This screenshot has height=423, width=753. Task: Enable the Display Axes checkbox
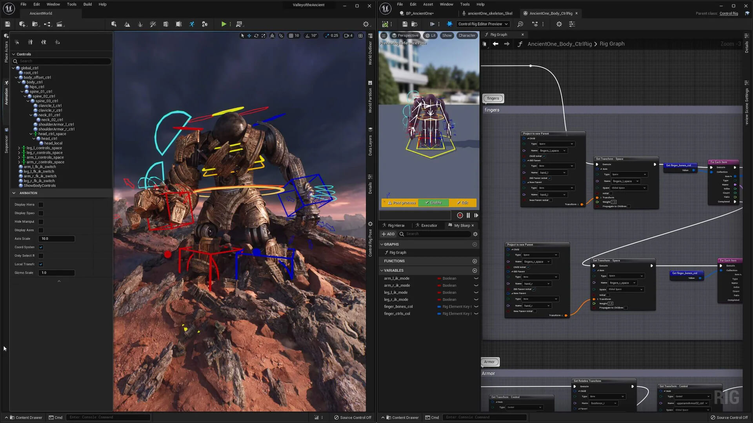coord(41,230)
